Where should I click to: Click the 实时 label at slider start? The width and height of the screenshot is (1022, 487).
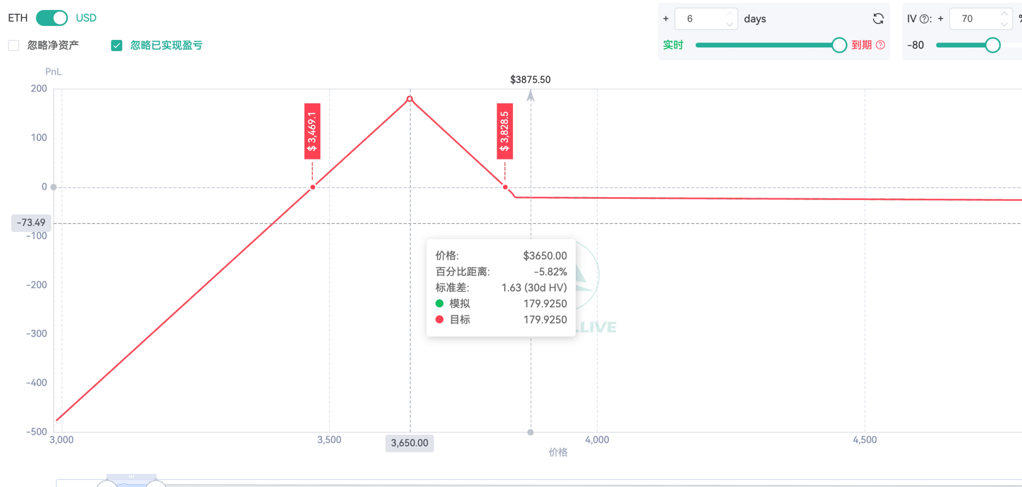point(673,45)
